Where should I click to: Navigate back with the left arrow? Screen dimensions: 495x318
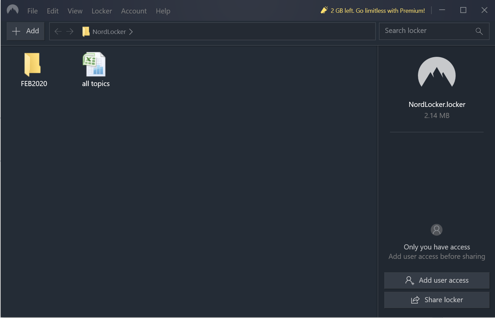pyautogui.click(x=58, y=32)
